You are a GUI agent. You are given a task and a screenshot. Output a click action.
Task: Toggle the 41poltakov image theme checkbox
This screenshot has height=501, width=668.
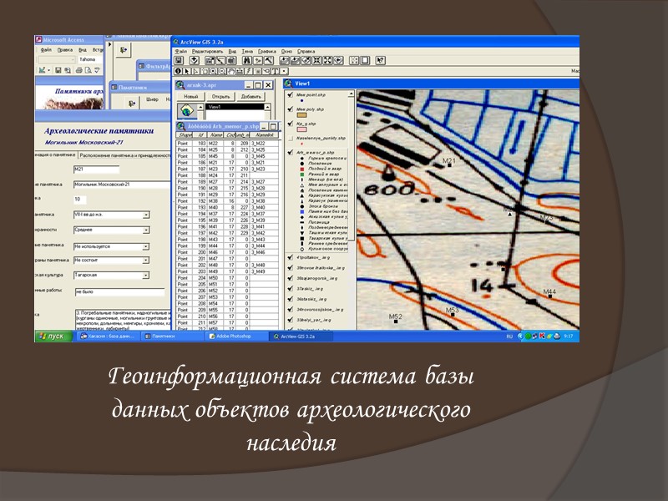(x=290, y=257)
